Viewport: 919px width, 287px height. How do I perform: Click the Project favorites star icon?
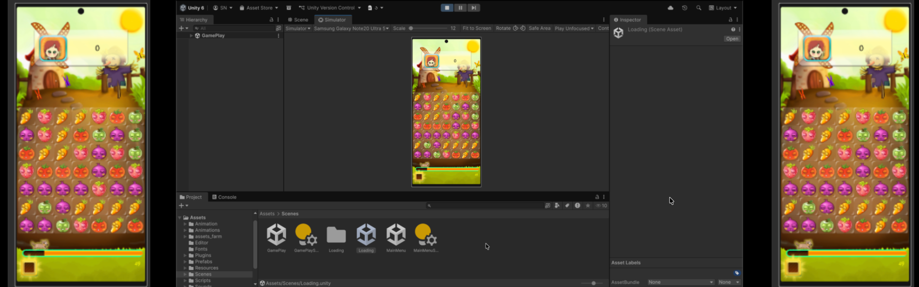click(588, 205)
